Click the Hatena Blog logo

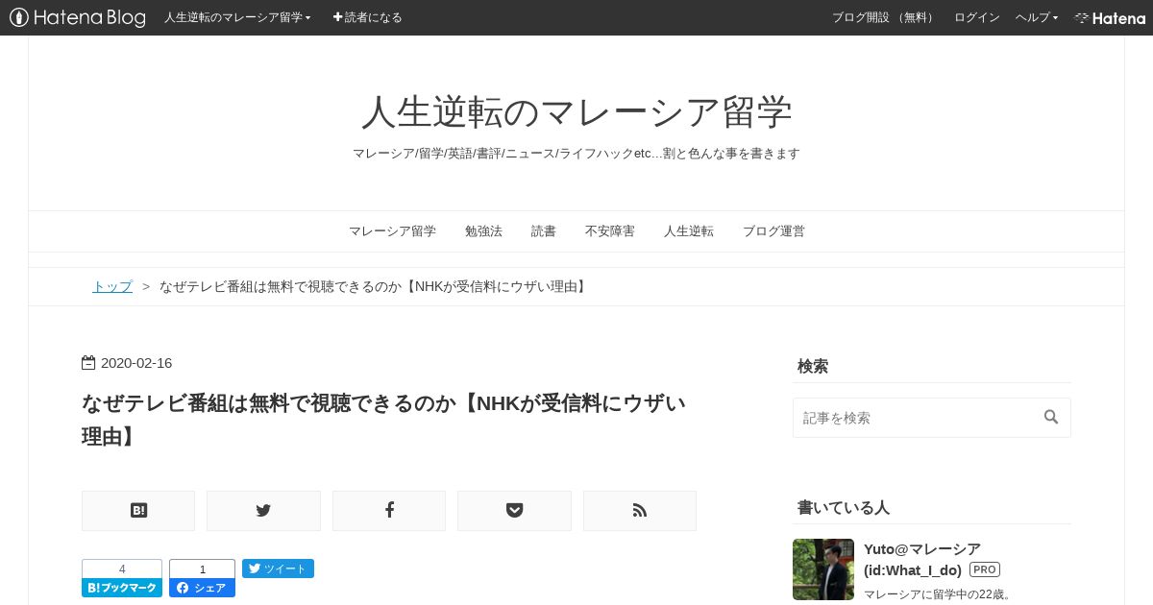tap(78, 17)
